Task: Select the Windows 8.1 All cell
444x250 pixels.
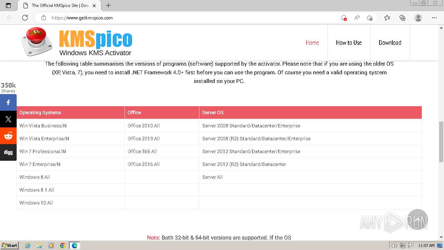Action: click(x=71, y=190)
